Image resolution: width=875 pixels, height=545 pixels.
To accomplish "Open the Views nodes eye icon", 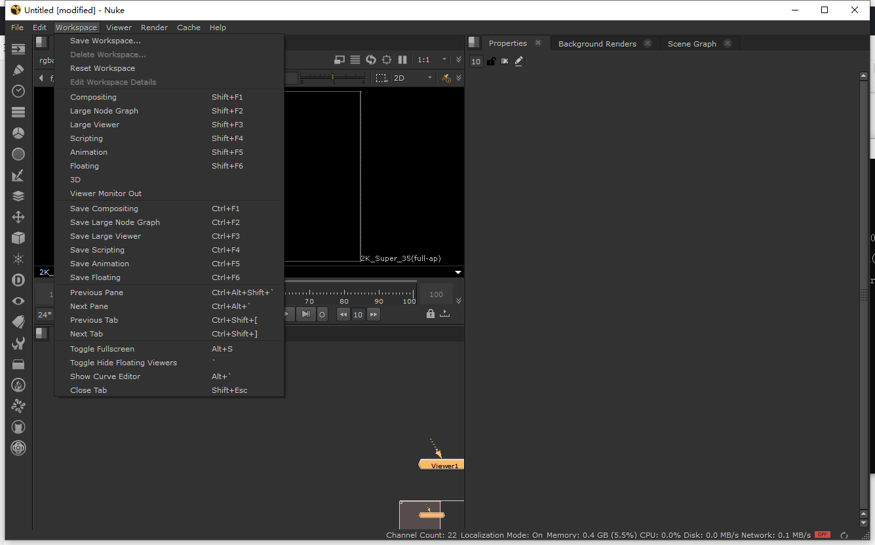I will point(18,301).
